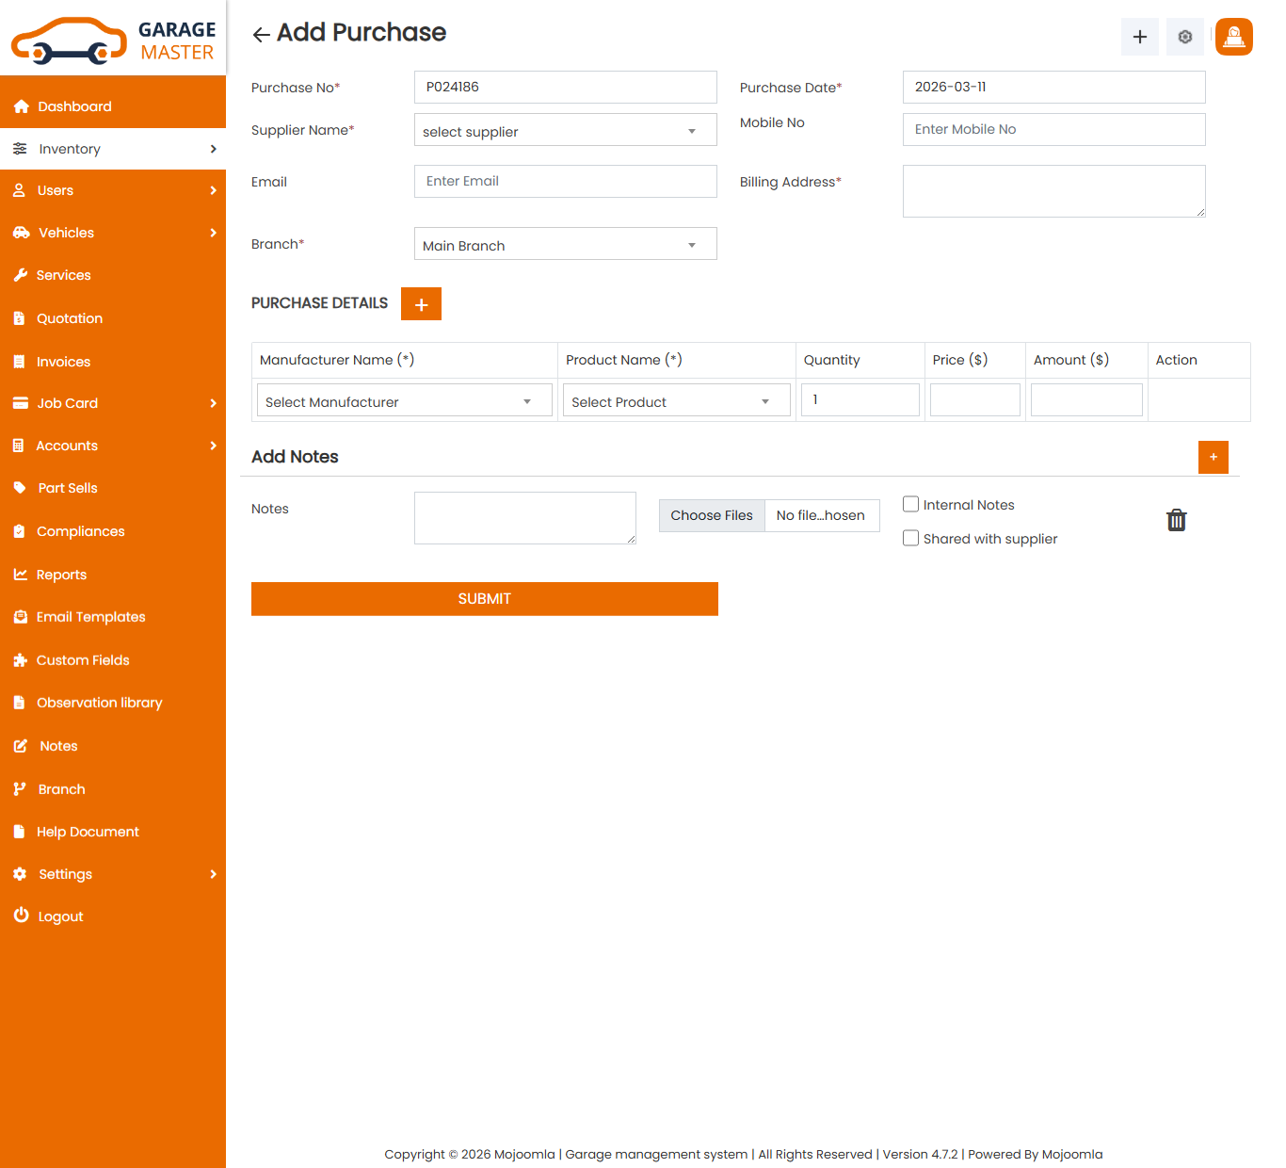The image size is (1286, 1168).
Task: Click the Logout power icon
Action: [x=21, y=916]
